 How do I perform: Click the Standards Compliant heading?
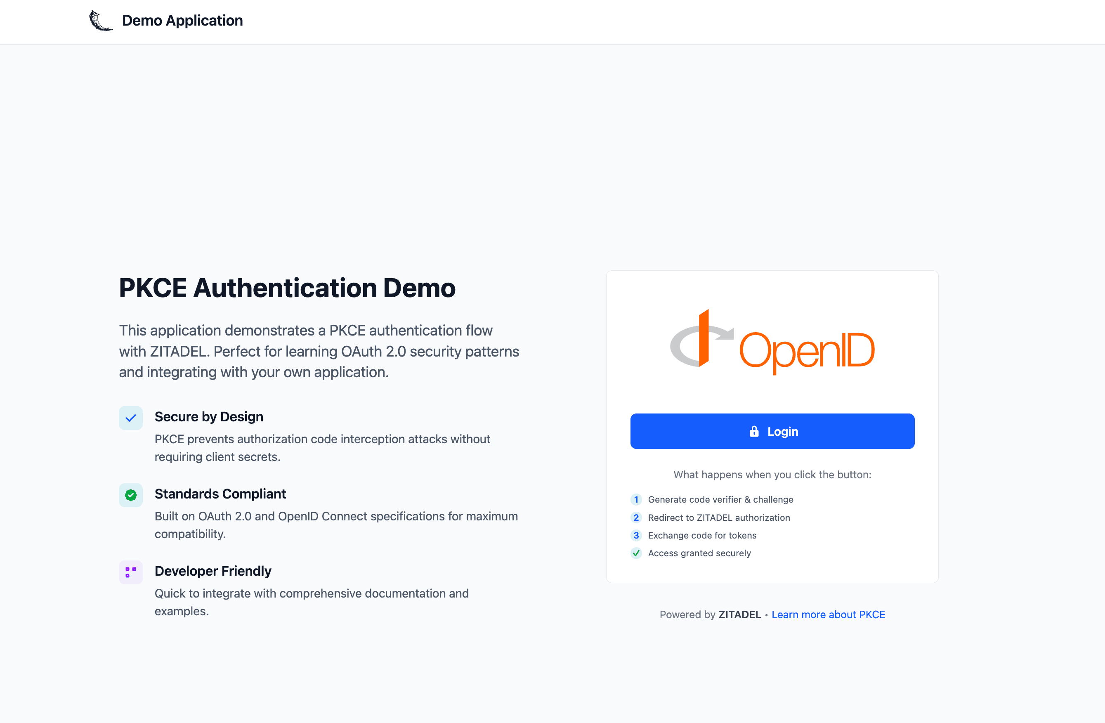click(220, 494)
